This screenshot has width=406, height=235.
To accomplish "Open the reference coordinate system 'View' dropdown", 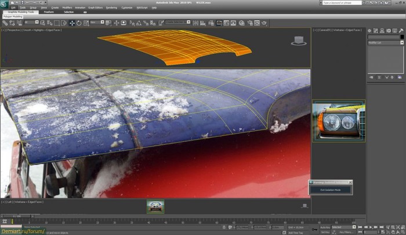I will 97,22.
